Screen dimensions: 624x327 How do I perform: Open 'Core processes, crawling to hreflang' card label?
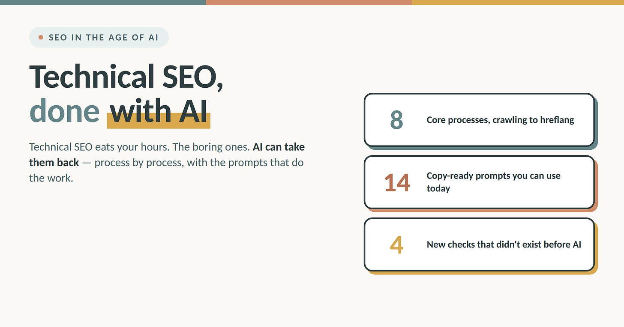click(500, 120)
